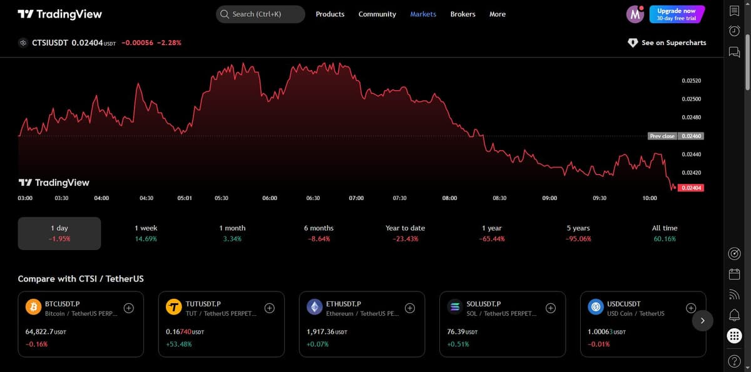Image resolution: width=751 pixels, height=372 pixels.
Task: Open the Brokers menu
Action: click(462, 14)
